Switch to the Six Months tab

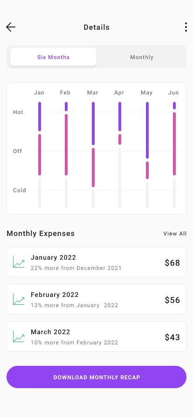(53, 57)
